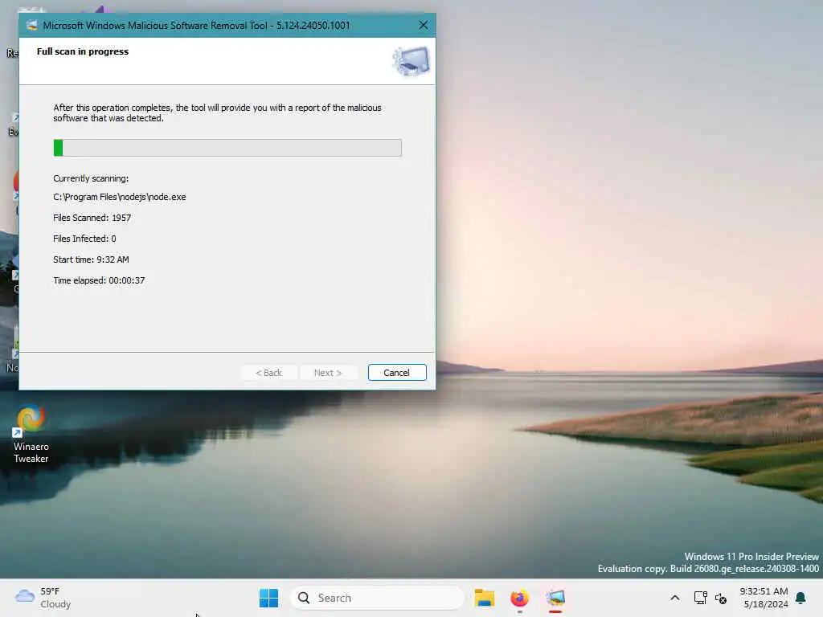
Task: Click the Removal Tool title bar icon
Action: (32, 25)
